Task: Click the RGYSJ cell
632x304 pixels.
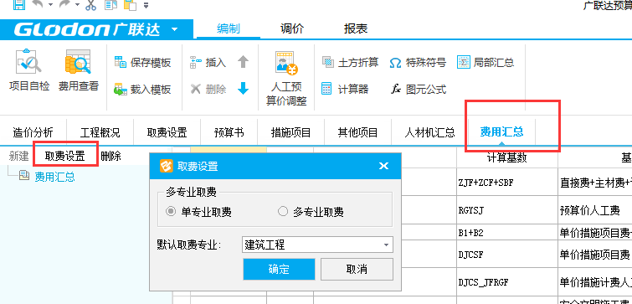Action: 507,211
